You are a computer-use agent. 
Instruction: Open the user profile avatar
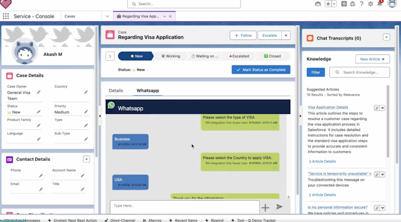coord(392,4)
